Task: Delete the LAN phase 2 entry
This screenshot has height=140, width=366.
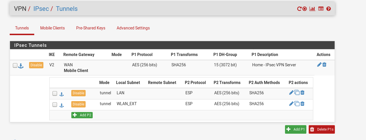Action: pos(302,93)
